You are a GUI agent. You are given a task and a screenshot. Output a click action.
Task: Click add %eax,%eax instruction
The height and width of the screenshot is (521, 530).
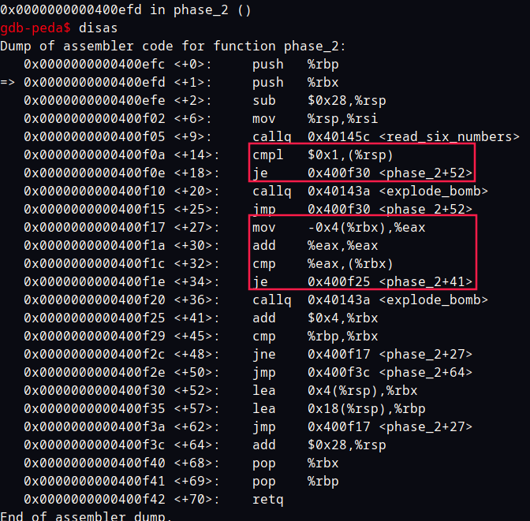pos(315,246)
